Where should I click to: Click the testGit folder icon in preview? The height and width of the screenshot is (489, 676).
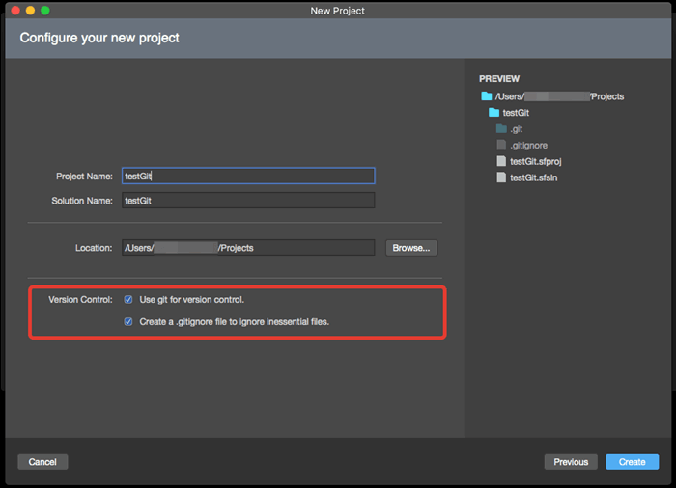point(494,112)
